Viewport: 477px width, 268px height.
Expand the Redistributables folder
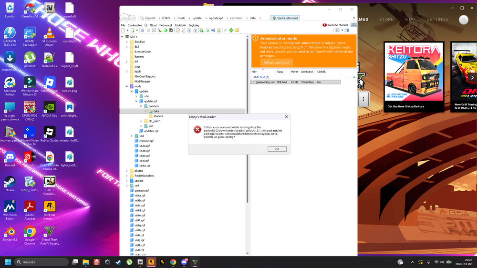pos(127,176)
